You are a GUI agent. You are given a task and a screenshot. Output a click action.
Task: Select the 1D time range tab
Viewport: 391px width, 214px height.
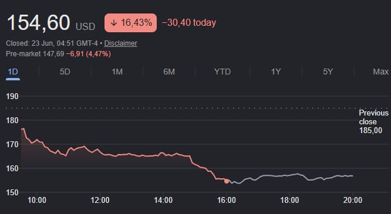click(13, 72)
